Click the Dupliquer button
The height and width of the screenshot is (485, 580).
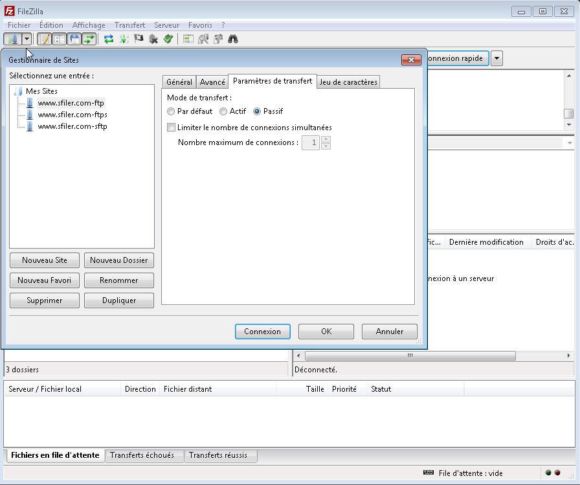(x=119, y=300)
